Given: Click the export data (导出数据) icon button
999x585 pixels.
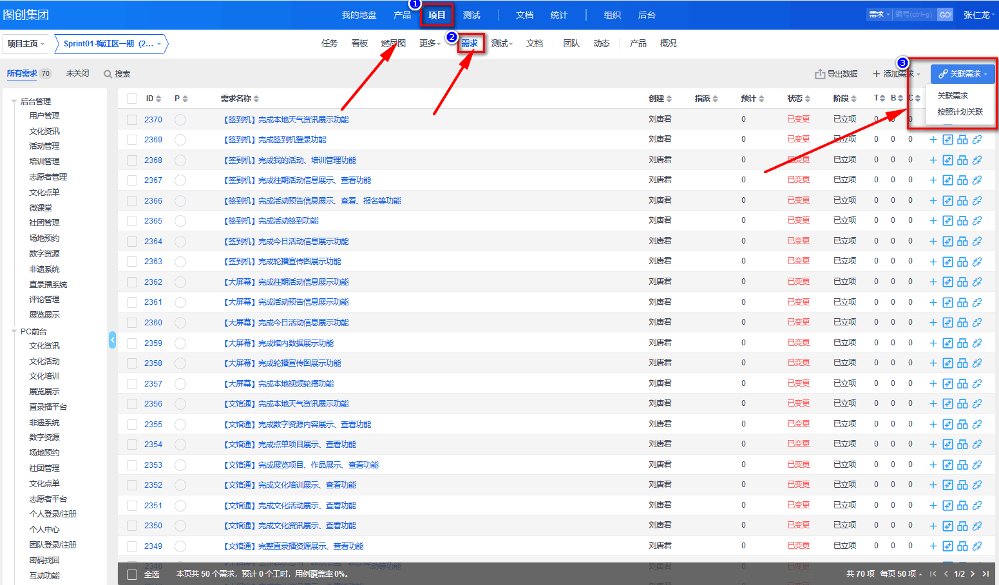Looking at the screenshot, I should coord(836,74).
